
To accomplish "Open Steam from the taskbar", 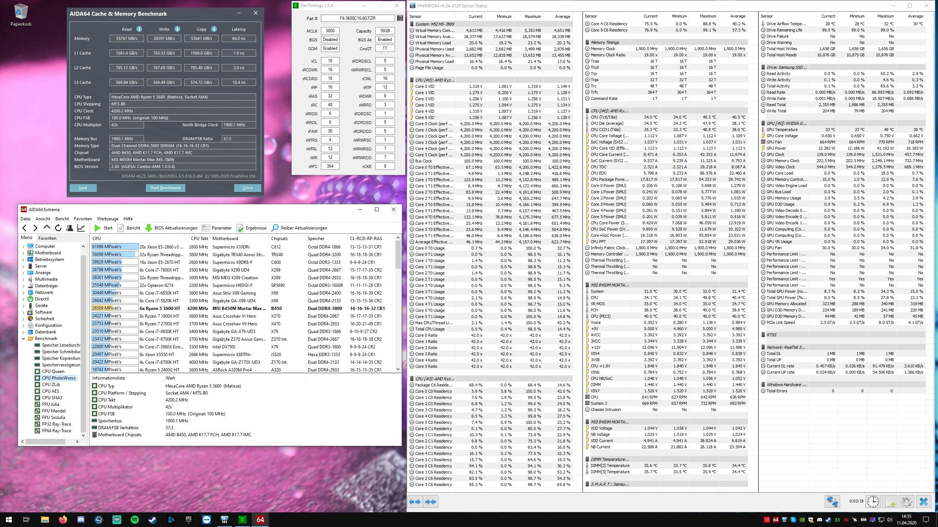I will pyautogui.click(x=153, y=519).
